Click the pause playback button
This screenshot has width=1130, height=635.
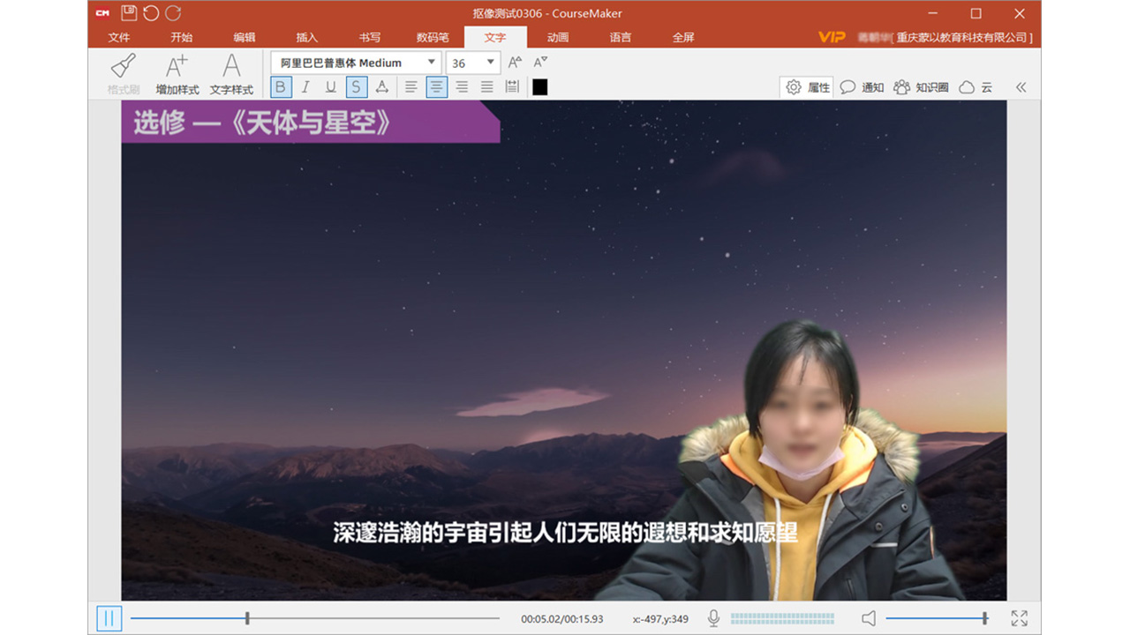(x=108, y=618)
